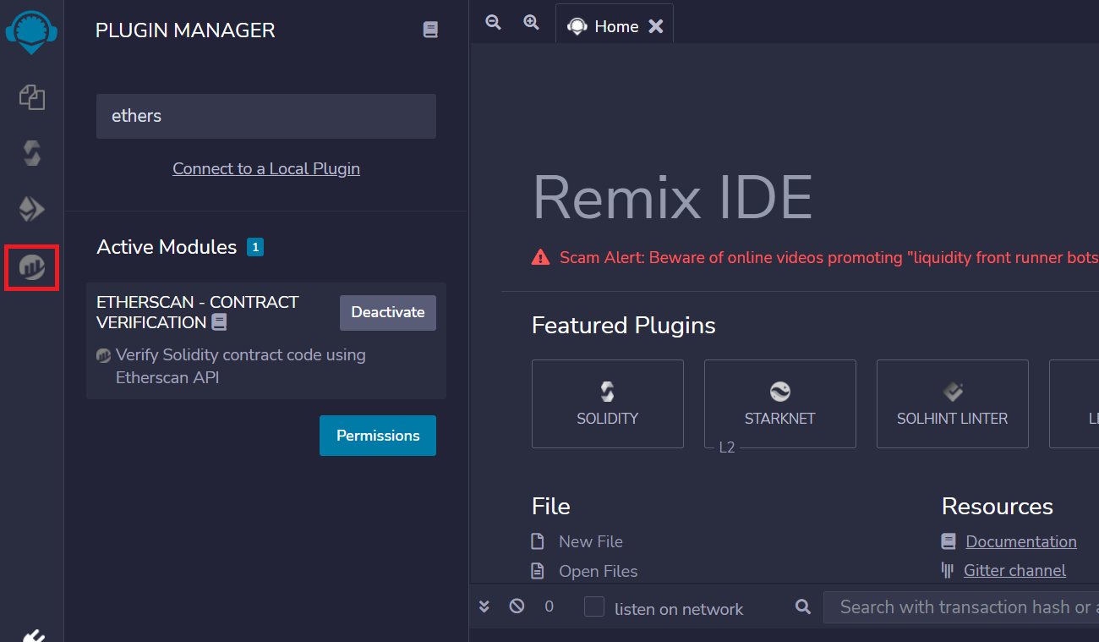The width and height of the screenshot is (1099, 642).
Task: Deactivate the Etherscan contract verification plugin
Action: 388,312
